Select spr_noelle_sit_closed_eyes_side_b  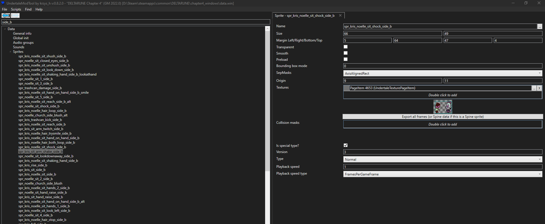tap(44, 61)
